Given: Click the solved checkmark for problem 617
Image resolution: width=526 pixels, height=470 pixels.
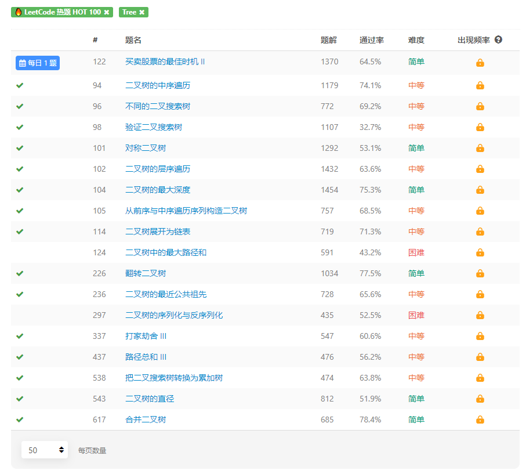Looking at the screenshot, I should pyautogui.click(x=20, y=420).
